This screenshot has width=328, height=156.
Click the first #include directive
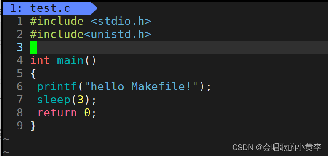click(57, 22)
